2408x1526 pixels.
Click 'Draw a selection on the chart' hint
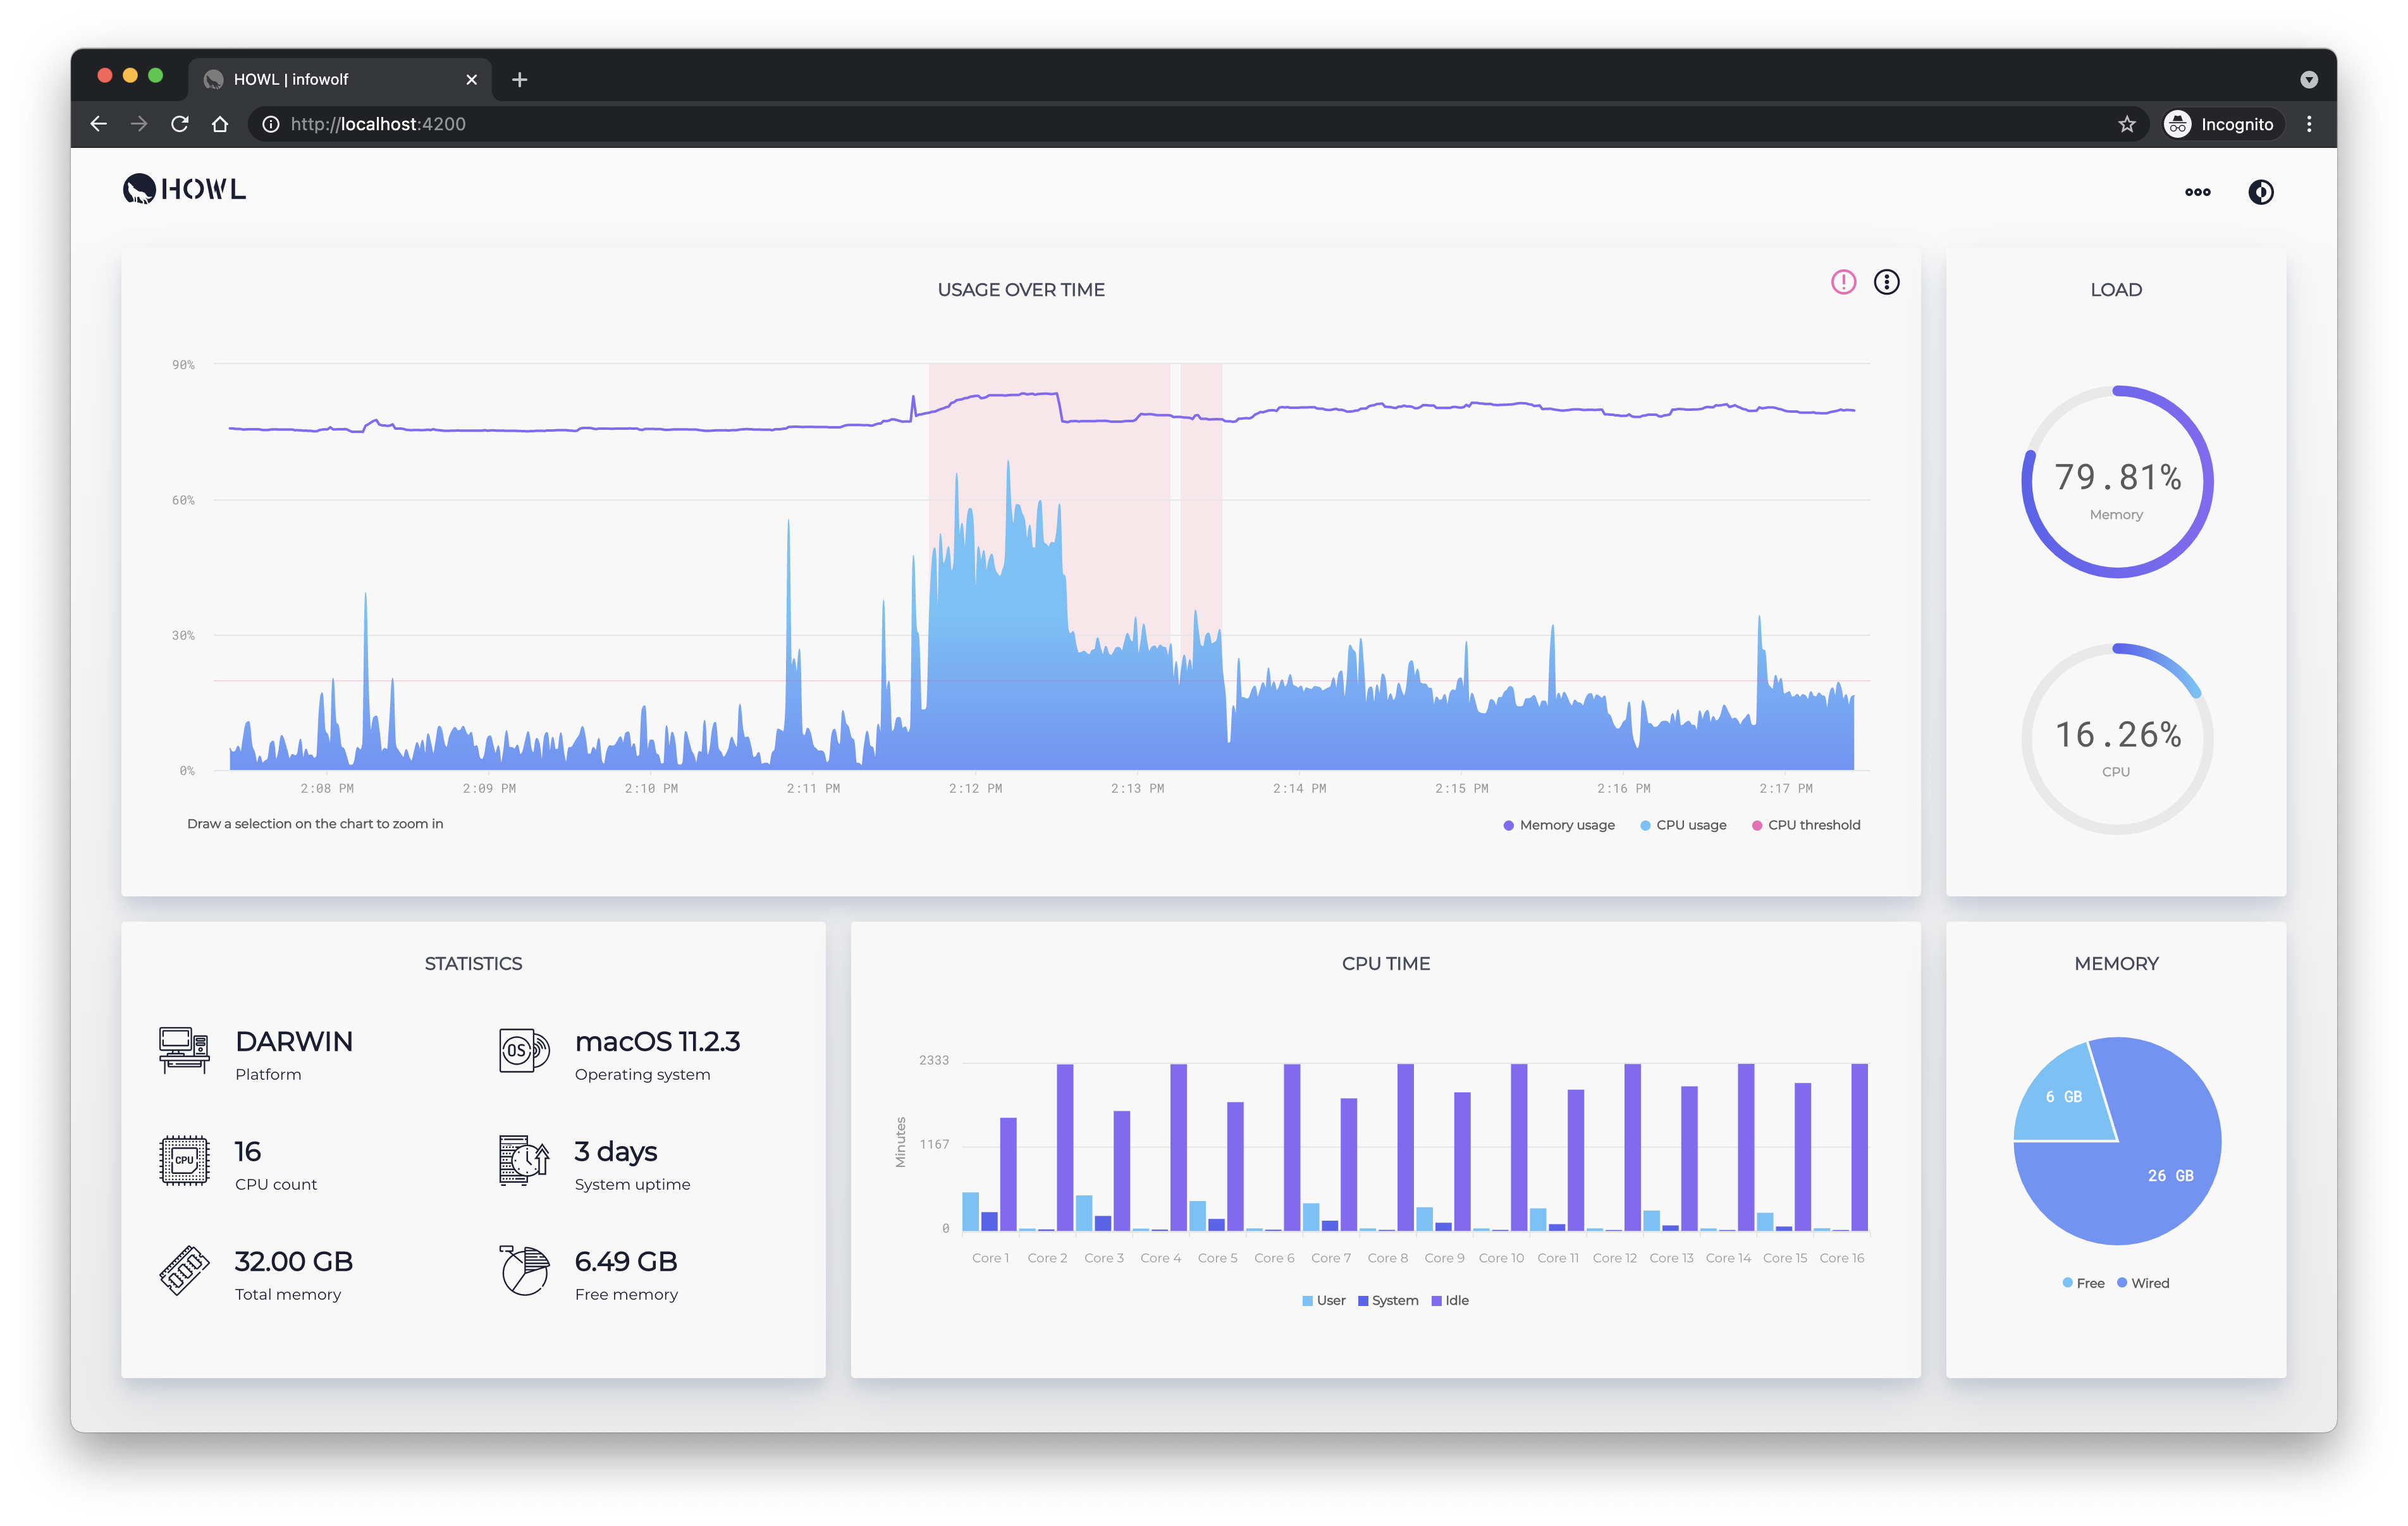(315, 824)
